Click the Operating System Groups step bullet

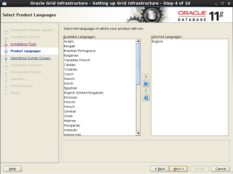click(6, 58)
